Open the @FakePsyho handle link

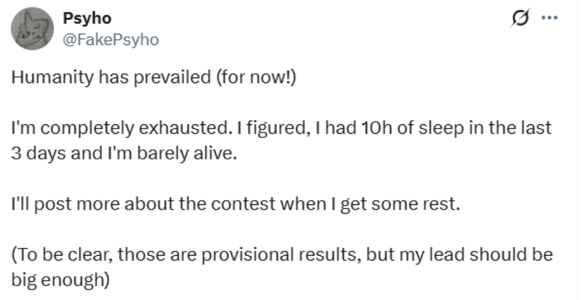[x=111, y=40]
